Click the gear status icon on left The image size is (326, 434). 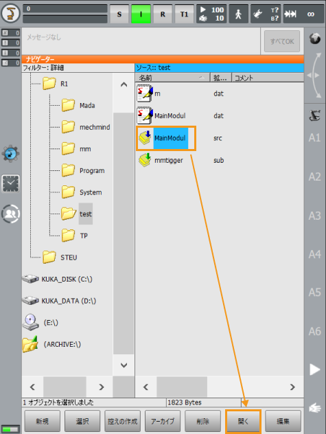(10, 153)
